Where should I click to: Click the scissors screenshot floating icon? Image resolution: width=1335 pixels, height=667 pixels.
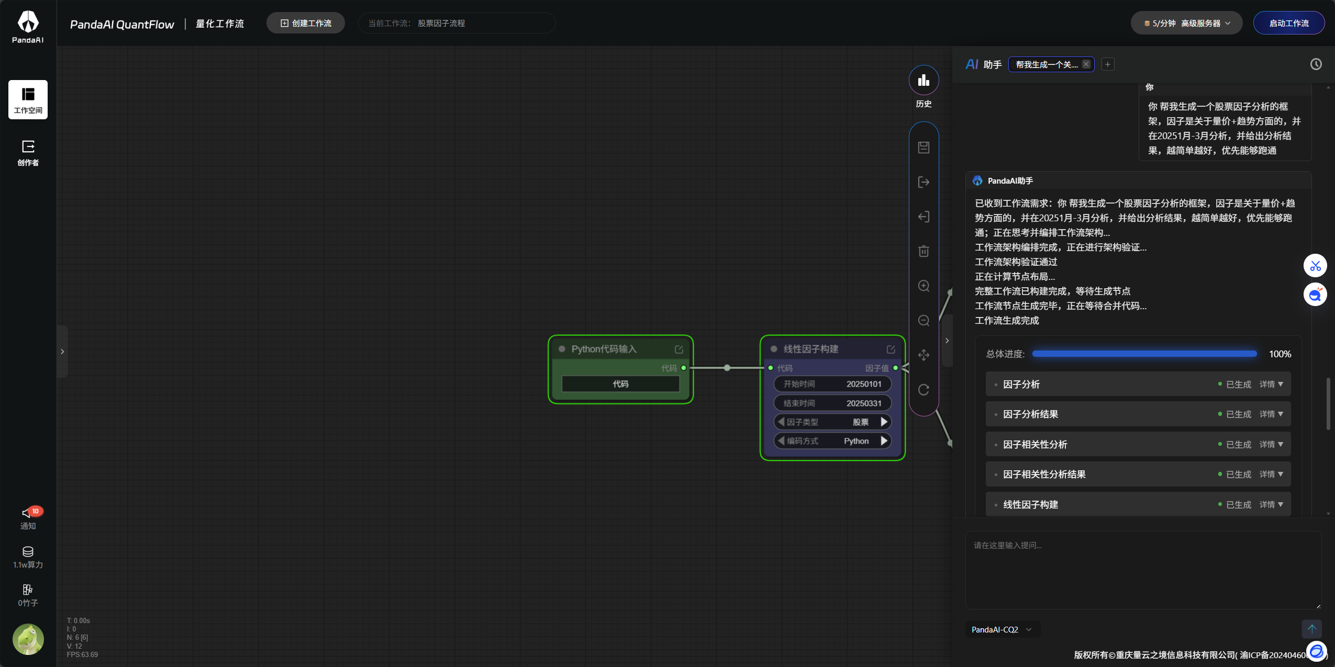1315,266
